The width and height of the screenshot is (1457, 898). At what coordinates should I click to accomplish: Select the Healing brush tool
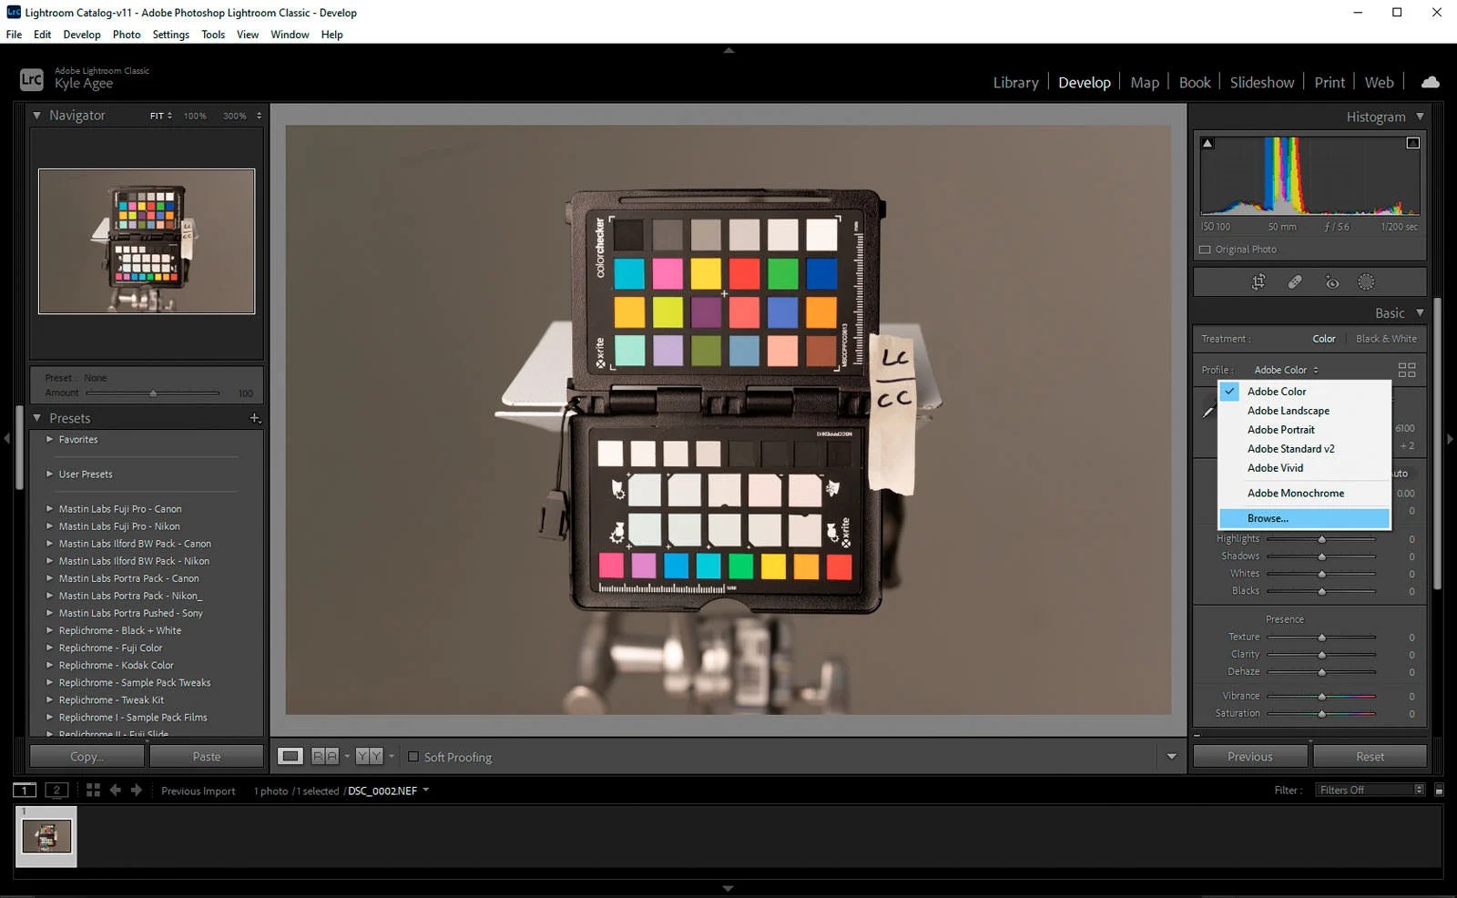(x=1294, y=281)
